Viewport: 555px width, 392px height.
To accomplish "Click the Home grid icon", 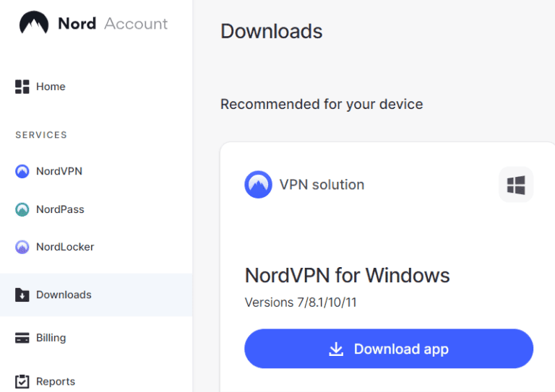I will click(x=22, y=87).
